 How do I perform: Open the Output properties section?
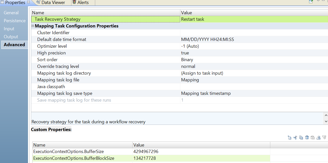(11, 37)
